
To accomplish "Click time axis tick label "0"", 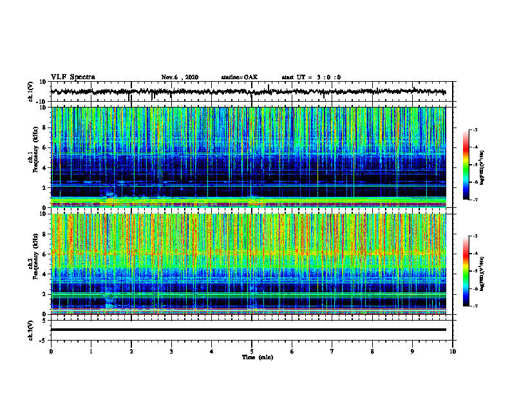I will coord(51,352).
